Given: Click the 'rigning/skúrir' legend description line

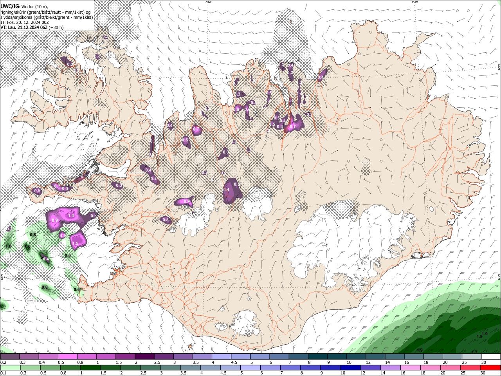Looking at the screenshot, I should pyautogui.click(x=46, y=12).
